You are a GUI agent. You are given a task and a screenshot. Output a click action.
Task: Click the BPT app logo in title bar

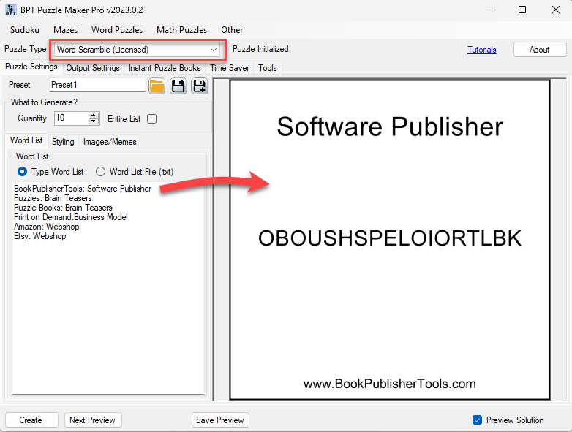tap(10, 10)
